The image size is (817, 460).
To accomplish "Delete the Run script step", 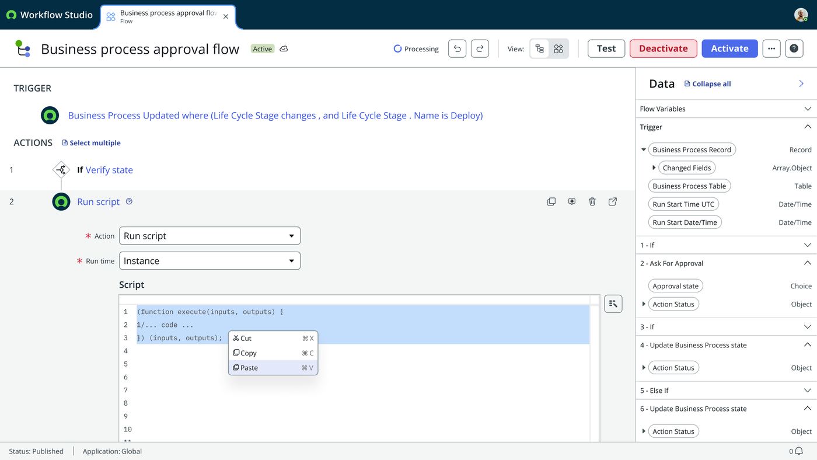I will [x=592, y=201].
